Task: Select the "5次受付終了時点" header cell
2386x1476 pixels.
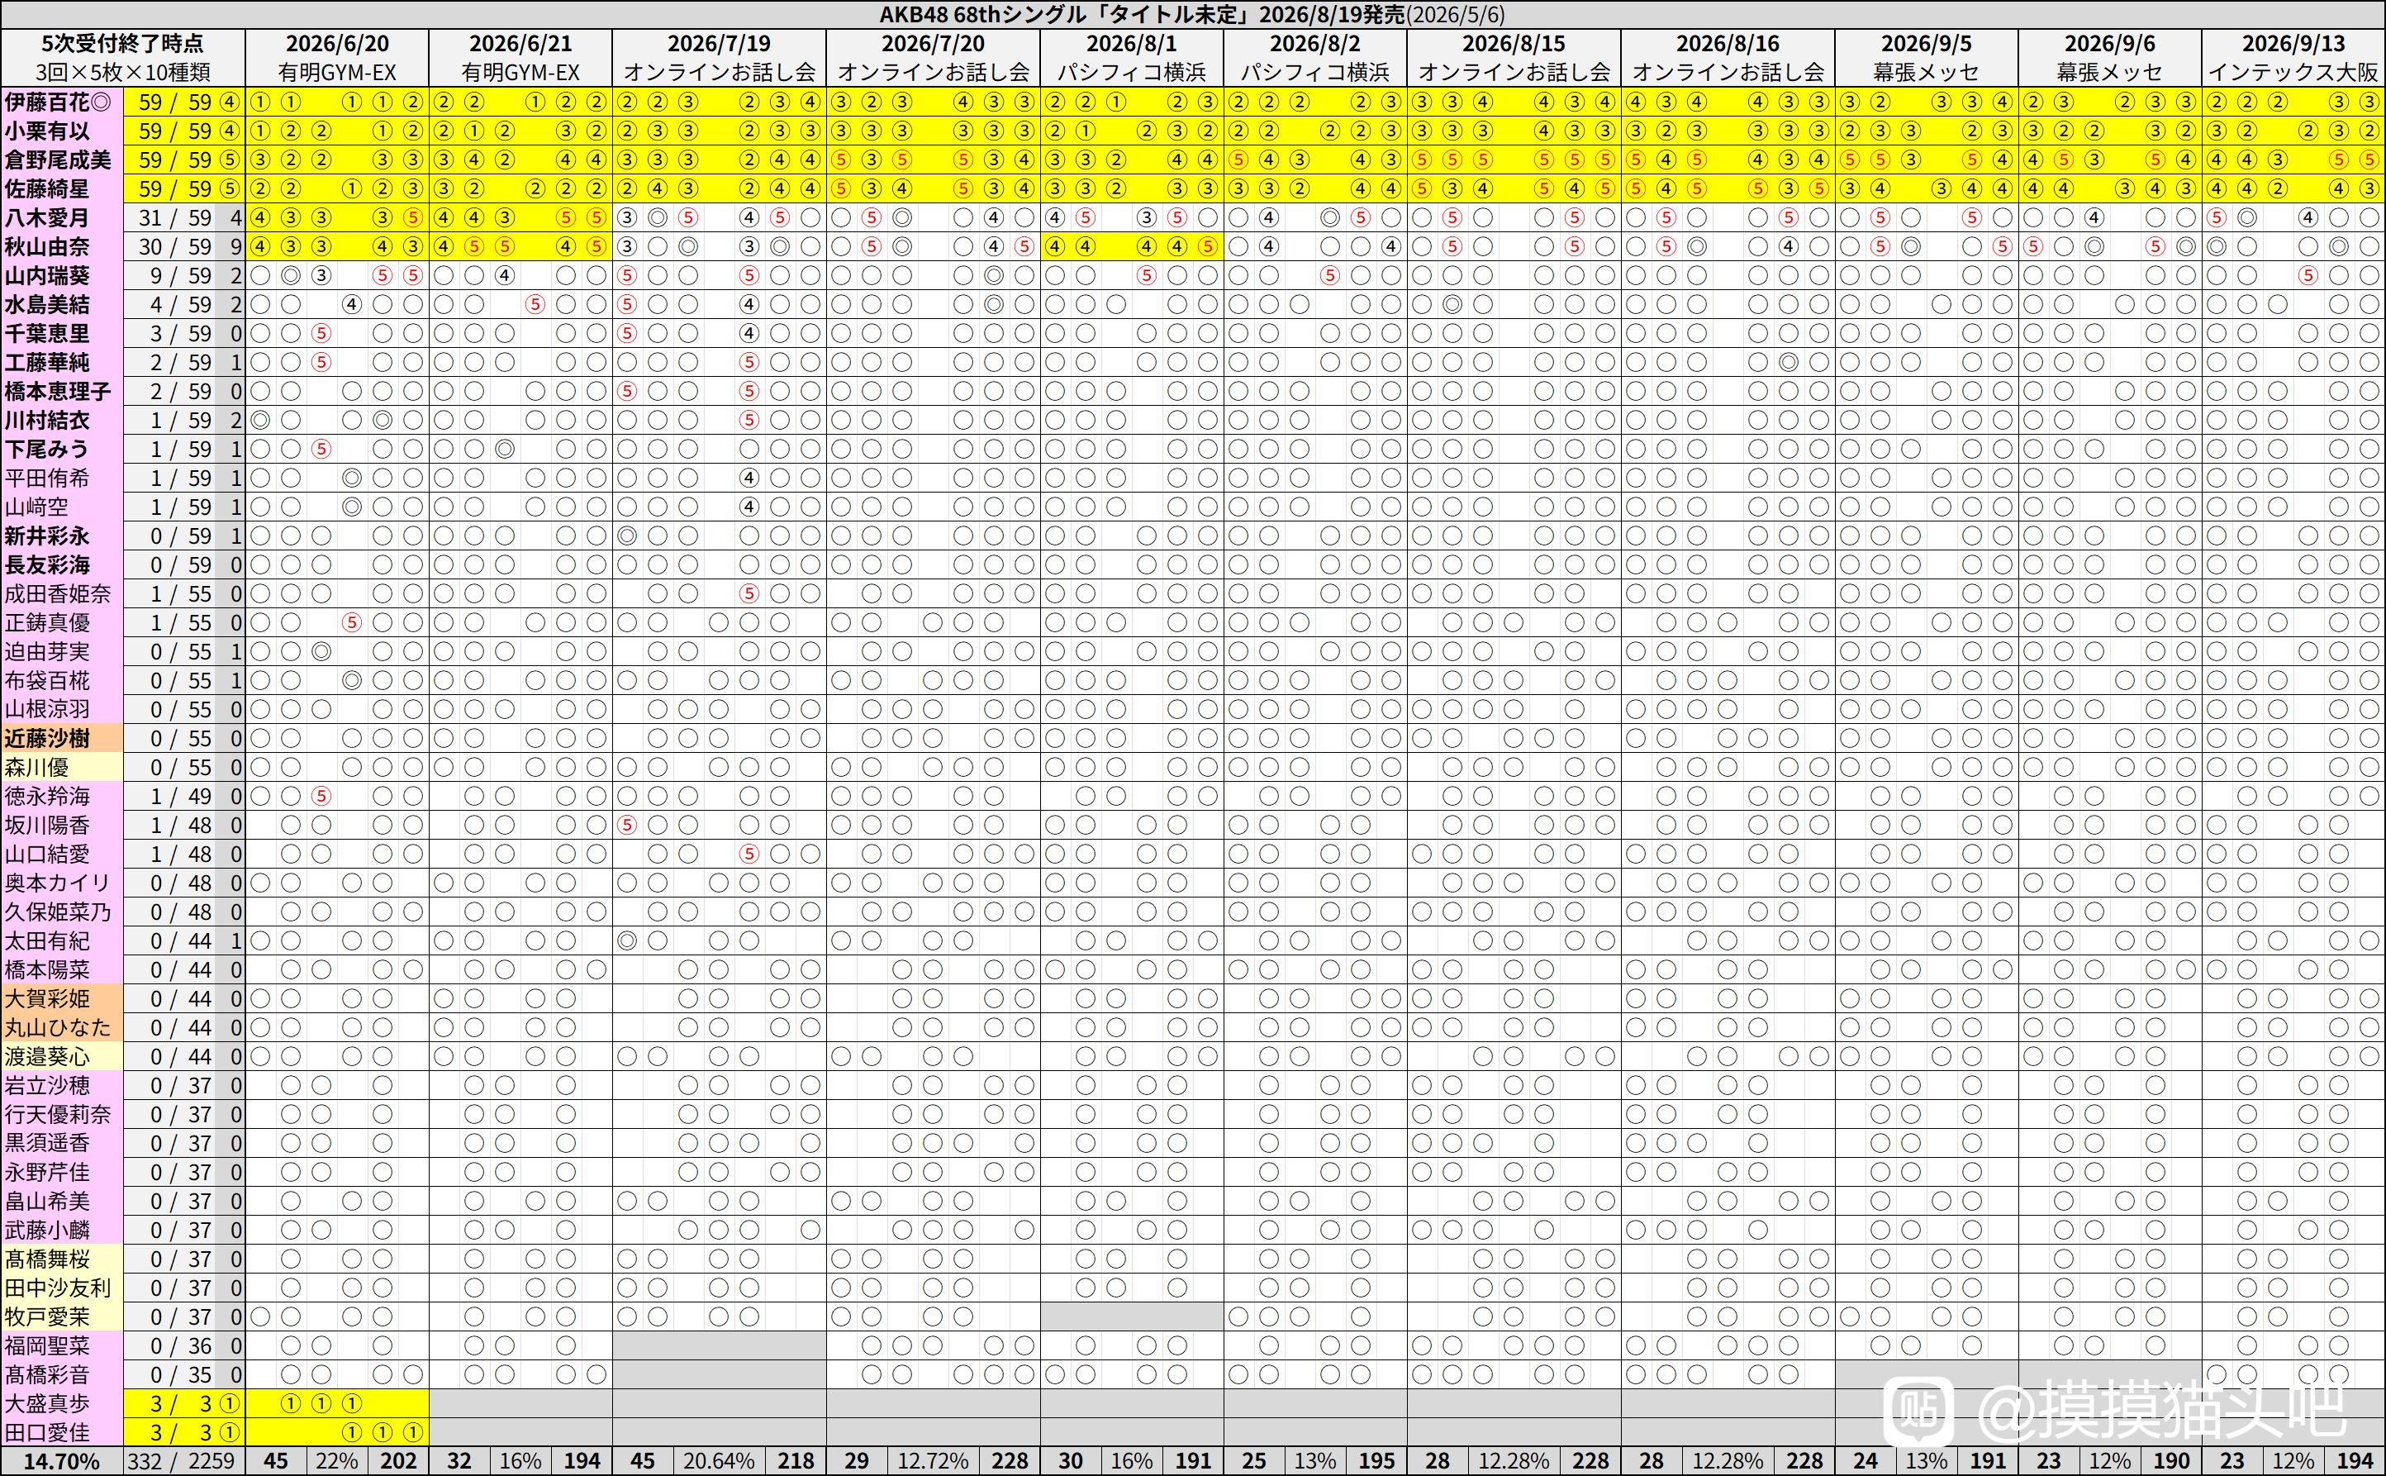Action: (123, 44)
